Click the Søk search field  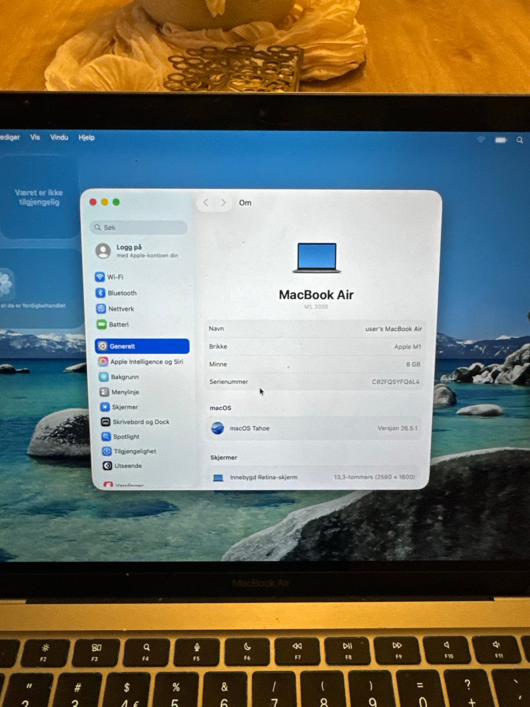coord(139,227)
